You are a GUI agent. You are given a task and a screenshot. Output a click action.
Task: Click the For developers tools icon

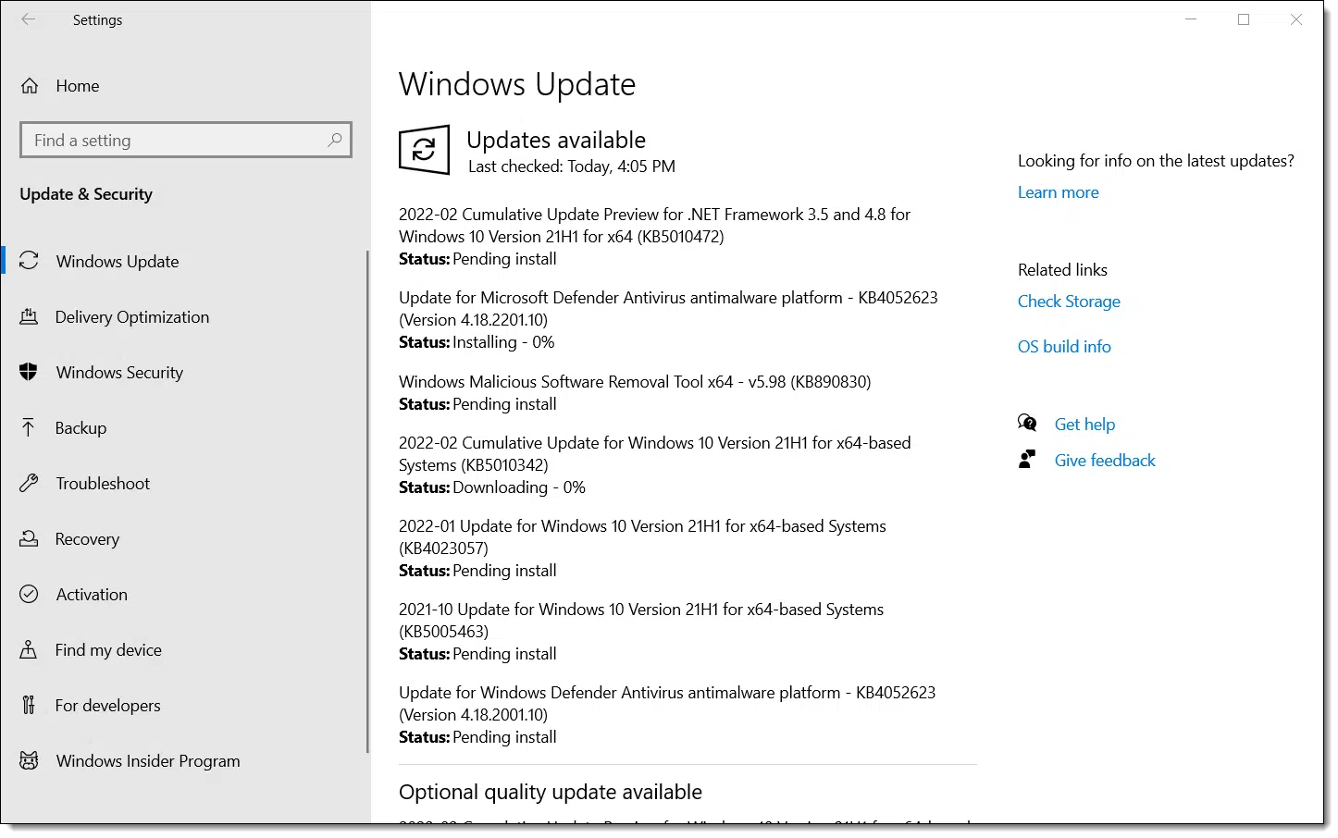point(29,705)
